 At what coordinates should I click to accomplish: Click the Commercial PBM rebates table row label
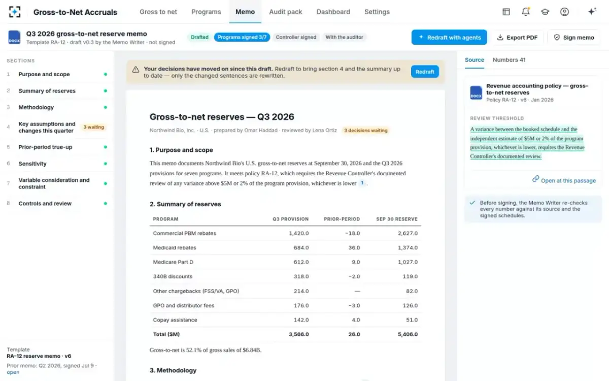185,233
